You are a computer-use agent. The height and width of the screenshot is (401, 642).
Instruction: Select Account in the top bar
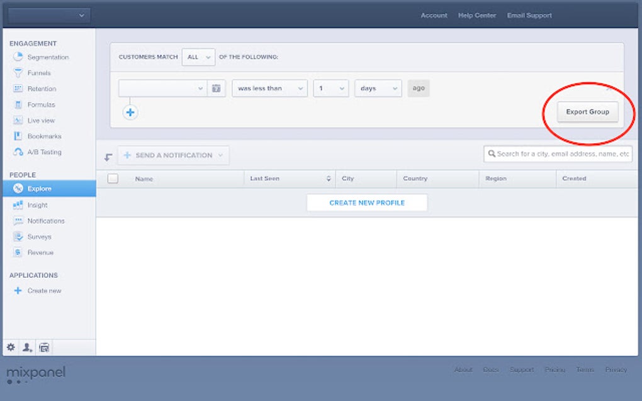(434, 15)
